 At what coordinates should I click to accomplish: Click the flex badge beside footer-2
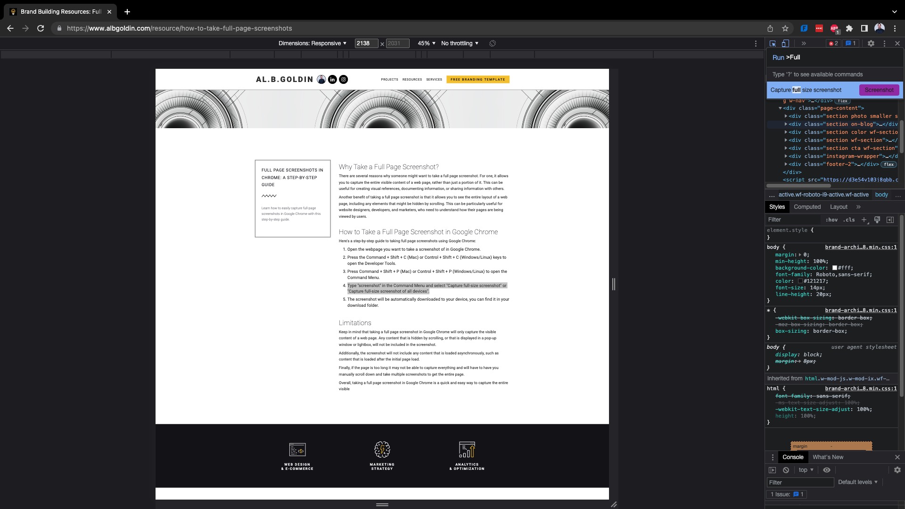point(889,164)
